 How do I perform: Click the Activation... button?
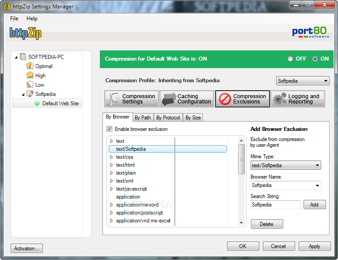pyautogui.click(x=27, y=249)
